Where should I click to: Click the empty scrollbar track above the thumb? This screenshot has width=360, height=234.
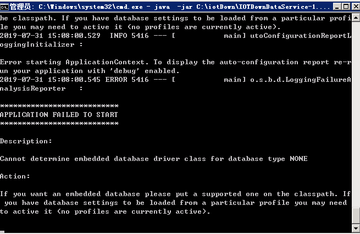(355, 110)
